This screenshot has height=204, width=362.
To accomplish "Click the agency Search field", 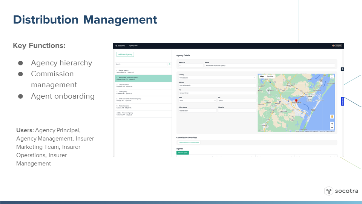I will coord(141,64).
